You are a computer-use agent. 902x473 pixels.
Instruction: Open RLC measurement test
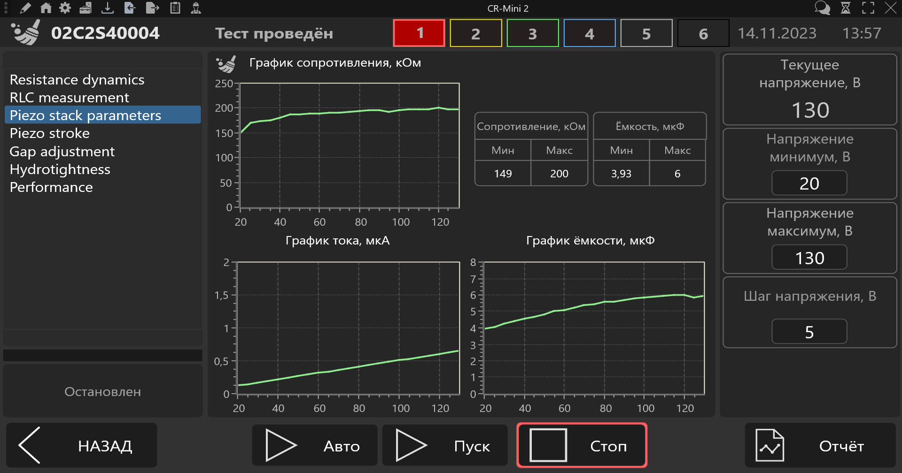click(102, 97)
